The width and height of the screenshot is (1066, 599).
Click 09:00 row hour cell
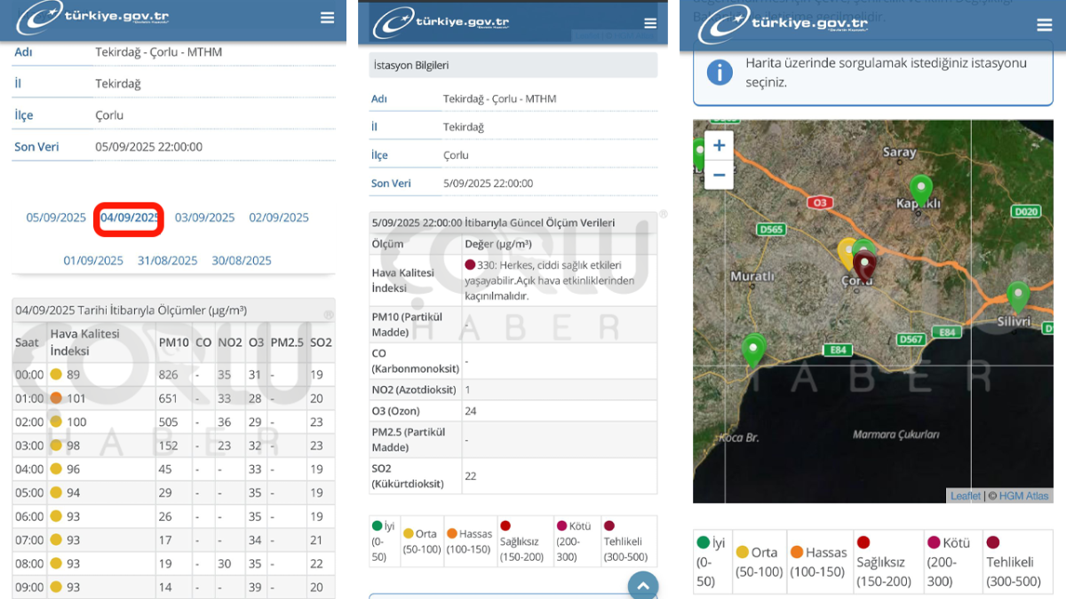(x=29, y=587)
